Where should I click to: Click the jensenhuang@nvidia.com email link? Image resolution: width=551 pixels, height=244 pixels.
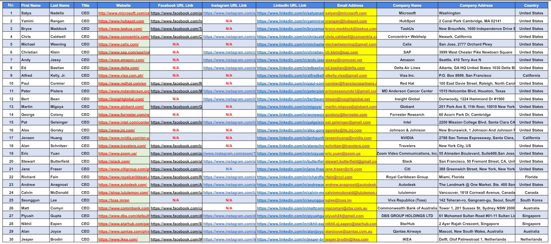348,138
